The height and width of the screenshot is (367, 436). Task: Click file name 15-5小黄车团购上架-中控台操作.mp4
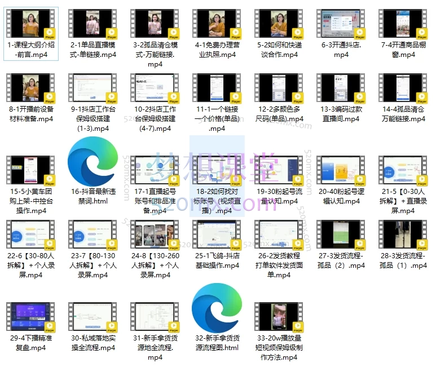[31, 201]
